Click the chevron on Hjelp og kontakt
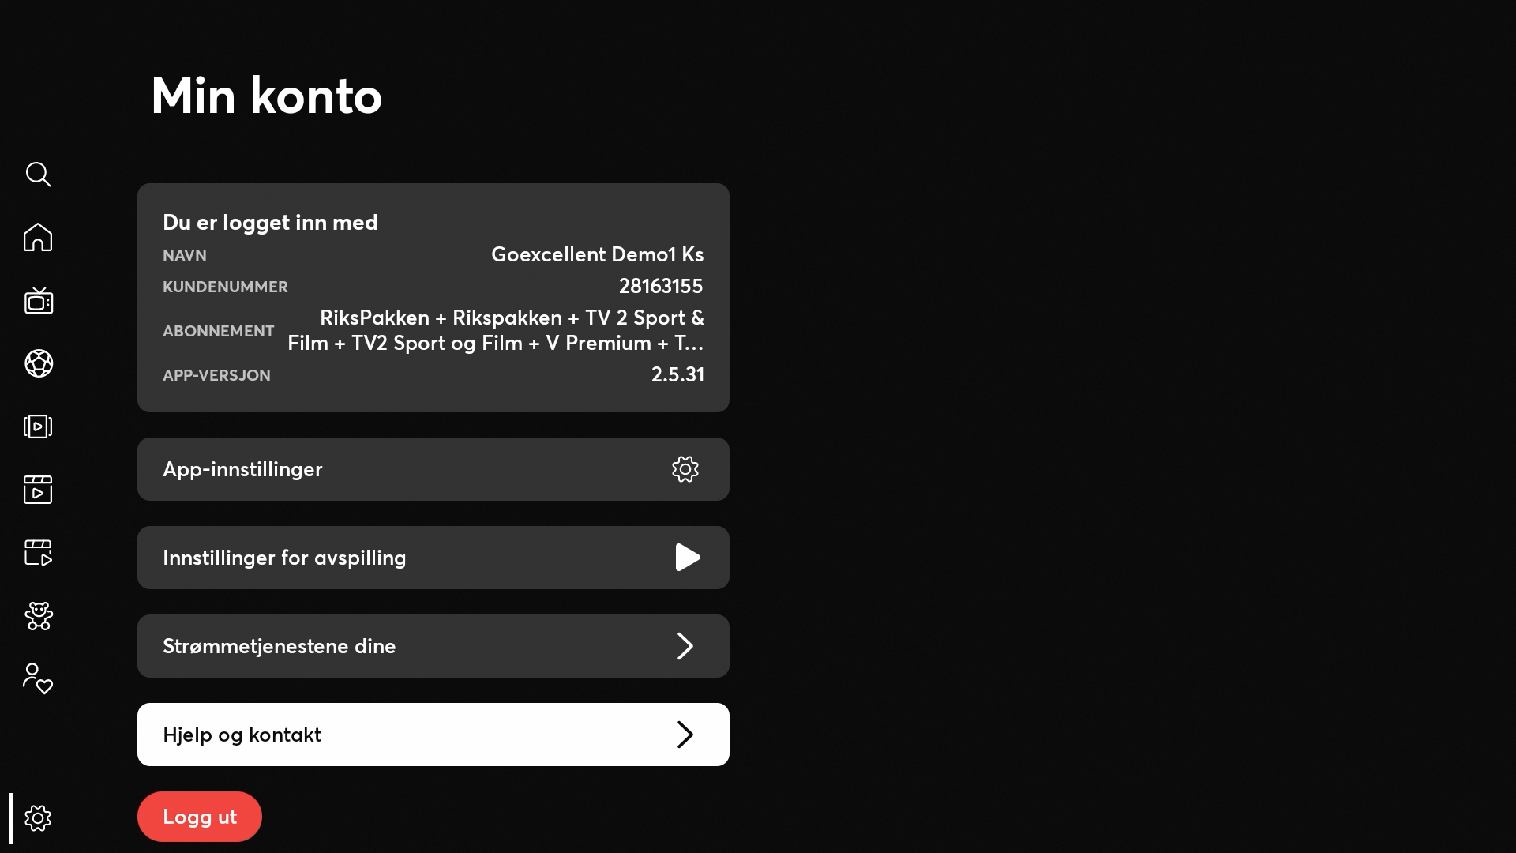1516x853 pixels. 685,735
